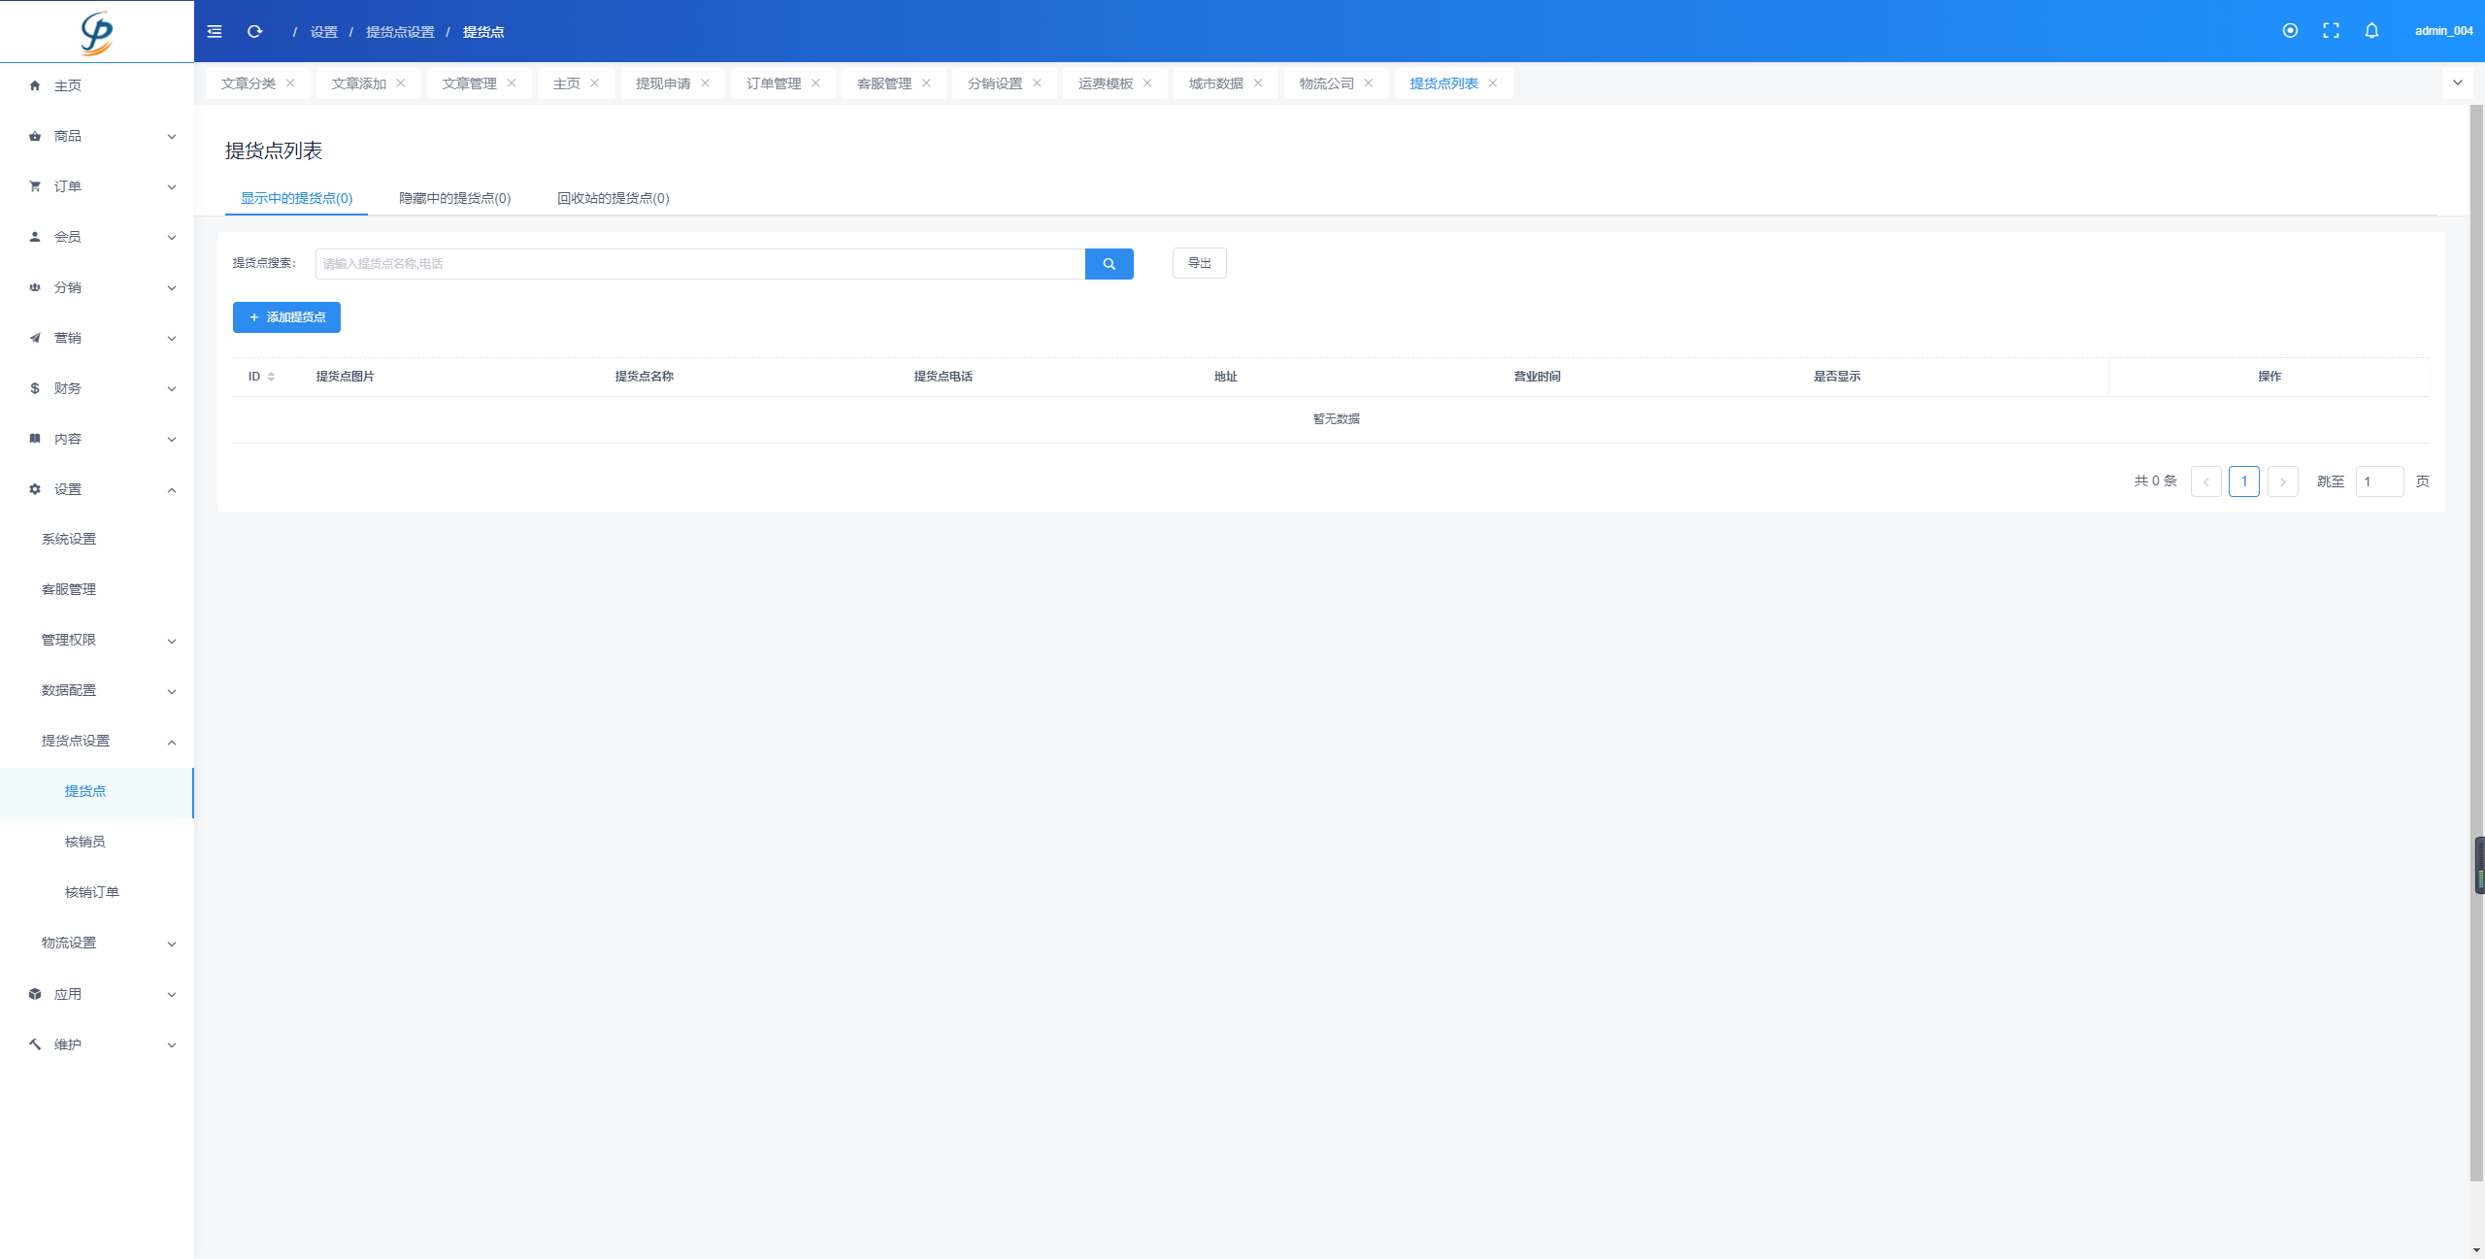Click the jump-to page number input
Viewport: 2485px width, 1259px height.
2379,481
